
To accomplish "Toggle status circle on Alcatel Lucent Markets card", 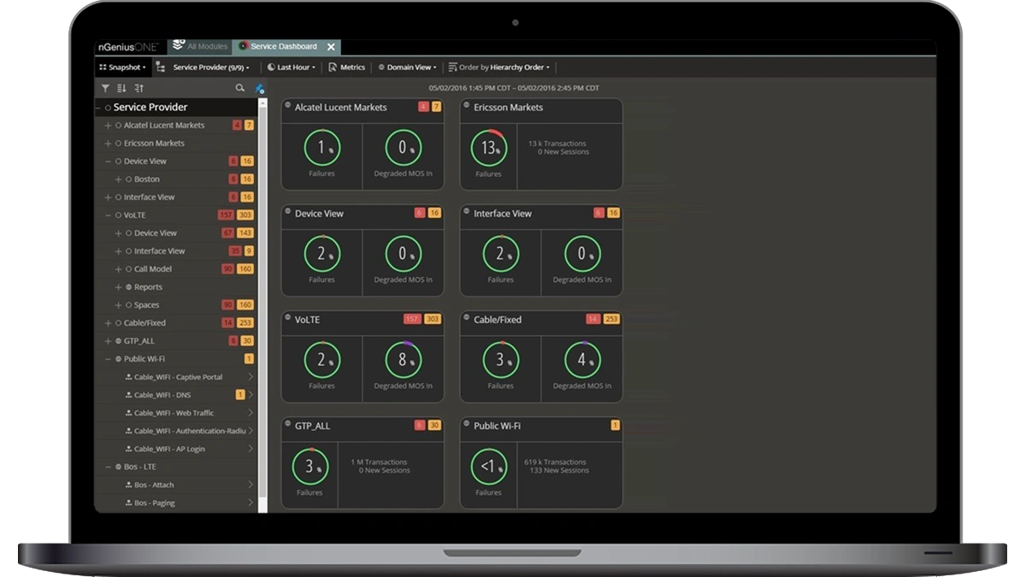I will point(288,105).
